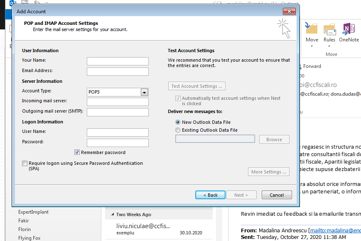Collapse the Two Weeks Ago group
Viewport: 361px width, 241px height.
pos(112,214)
